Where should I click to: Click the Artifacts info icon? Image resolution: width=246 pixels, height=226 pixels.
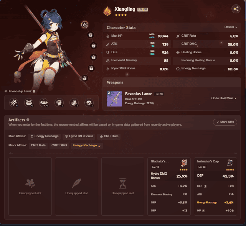click(x=28, y=120)
